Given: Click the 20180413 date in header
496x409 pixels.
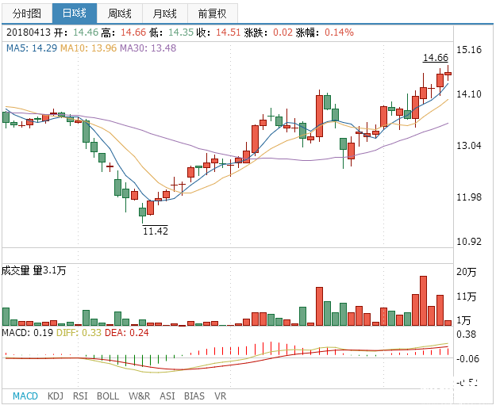Looking at the screenshot, I should click(x=29, y=32).
